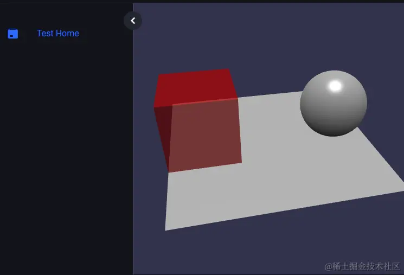Open the Test Home menu item

(x=57, y=33)
